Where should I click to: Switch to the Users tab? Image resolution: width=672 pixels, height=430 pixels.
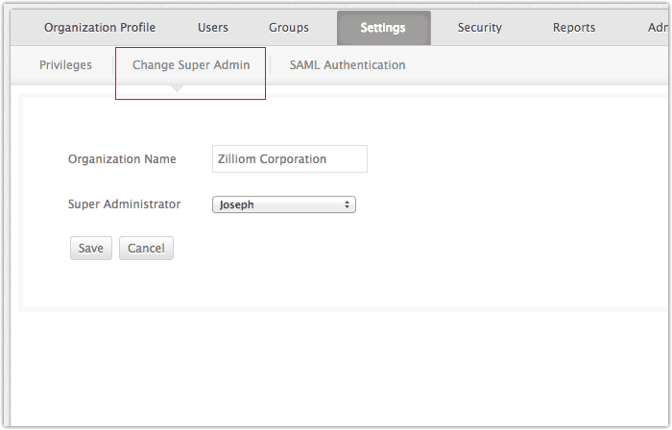212,28
